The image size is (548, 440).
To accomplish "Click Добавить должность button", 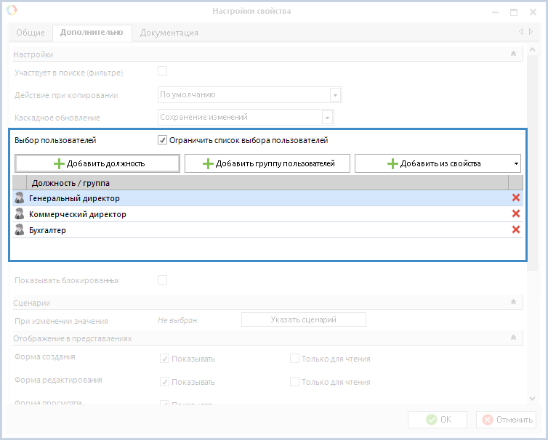I will 97,163.
